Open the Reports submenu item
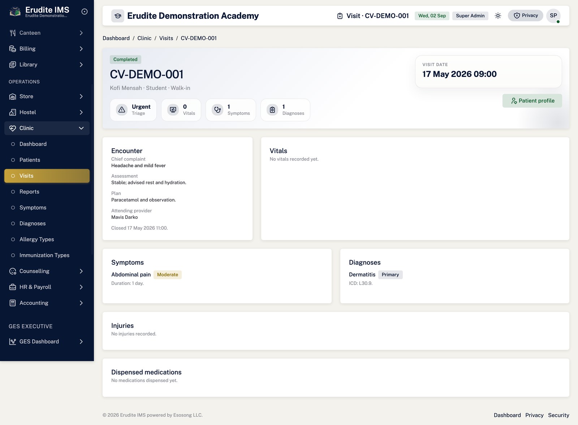The height and width of the screenshot is (425, 578). (x=47, y=192)
